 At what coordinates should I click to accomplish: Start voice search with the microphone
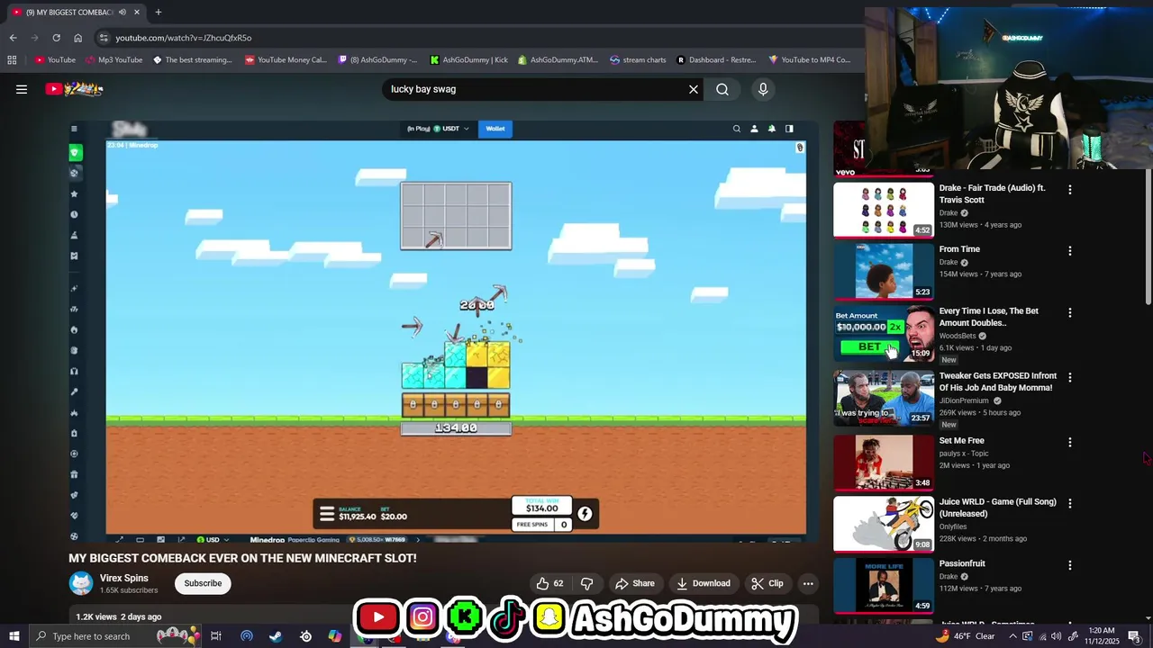(763, 89)
